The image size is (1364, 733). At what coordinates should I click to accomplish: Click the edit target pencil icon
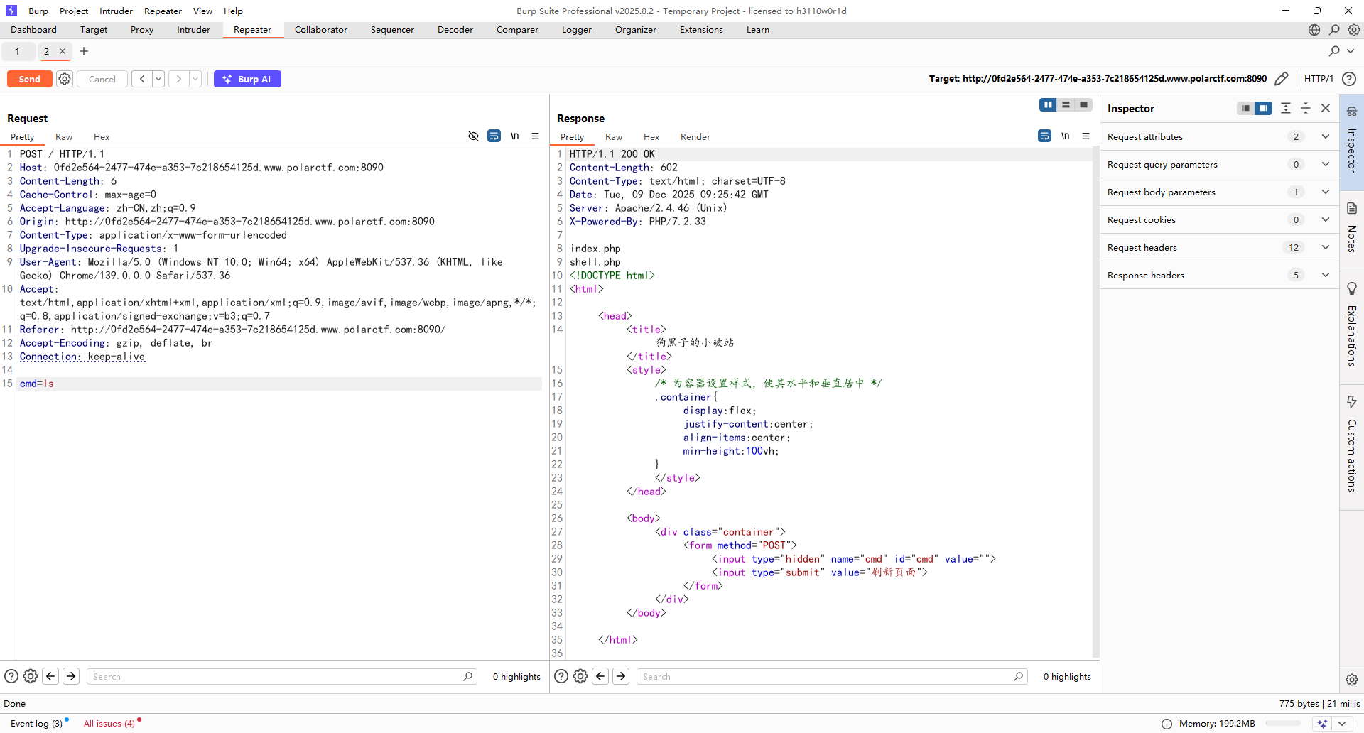1282,79
